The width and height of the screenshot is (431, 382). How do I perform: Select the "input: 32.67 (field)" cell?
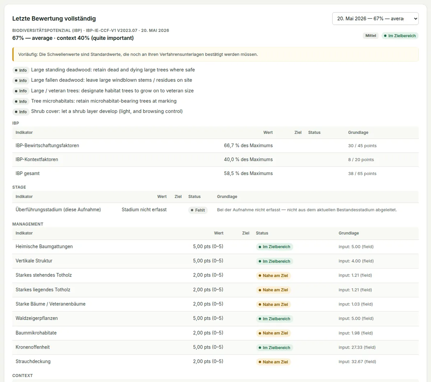click(x=357, y=362)
